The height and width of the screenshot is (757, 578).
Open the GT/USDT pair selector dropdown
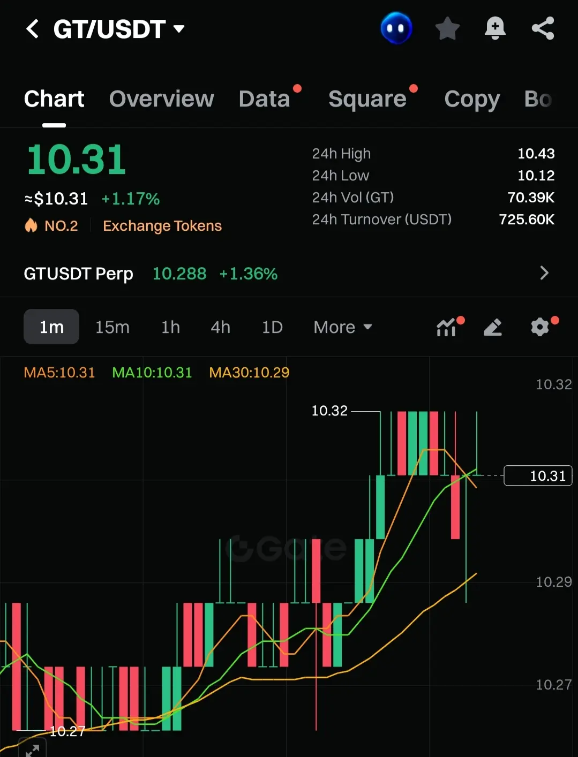[119, 29]
